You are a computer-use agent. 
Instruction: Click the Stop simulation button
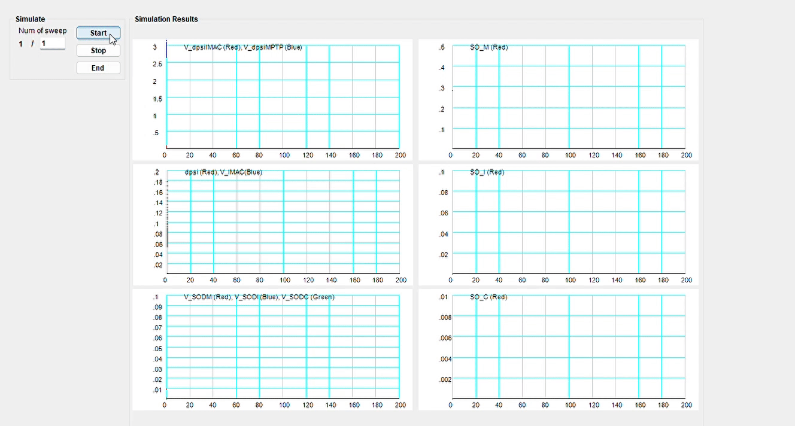[x=98, y=51]
